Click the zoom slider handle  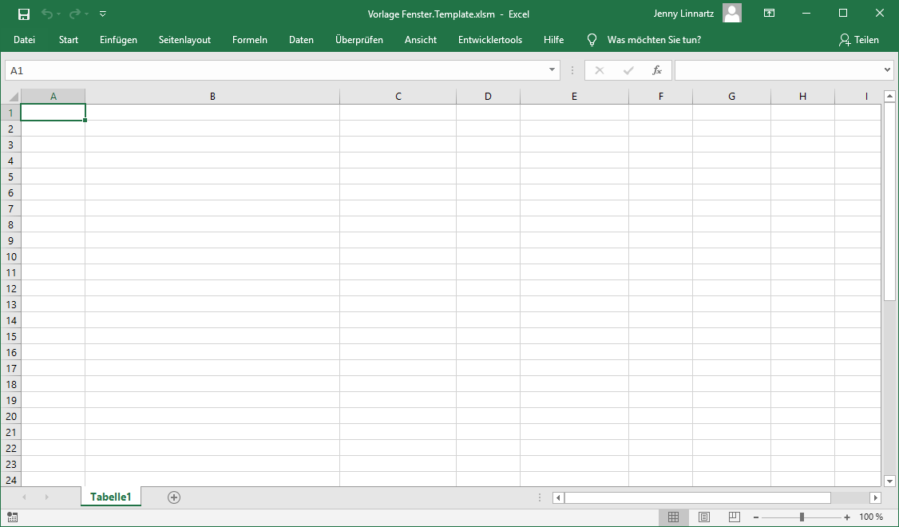click(802, 517)
